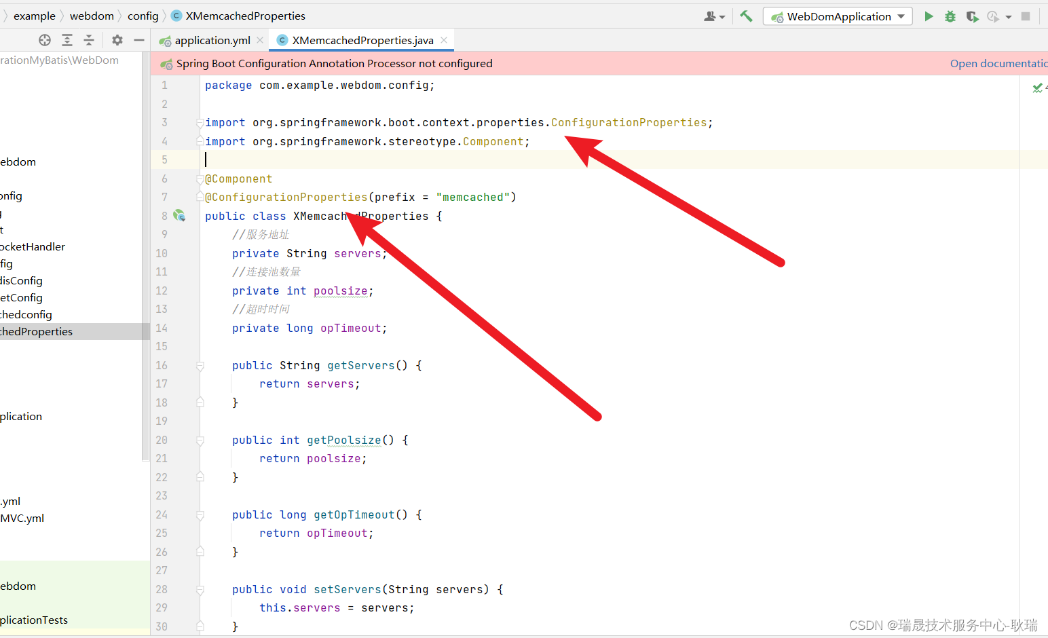Screen dimensions: 1048x638
Task: Build project with the hammer icon
Action: click(746, 16)
